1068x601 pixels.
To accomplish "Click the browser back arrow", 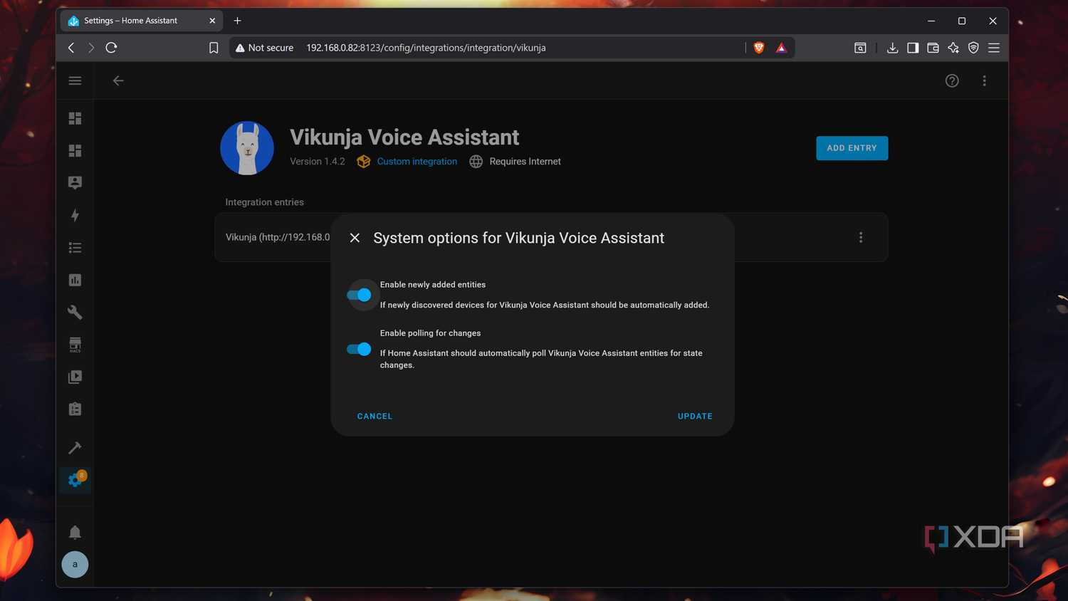I will click(x=71, y=48).
